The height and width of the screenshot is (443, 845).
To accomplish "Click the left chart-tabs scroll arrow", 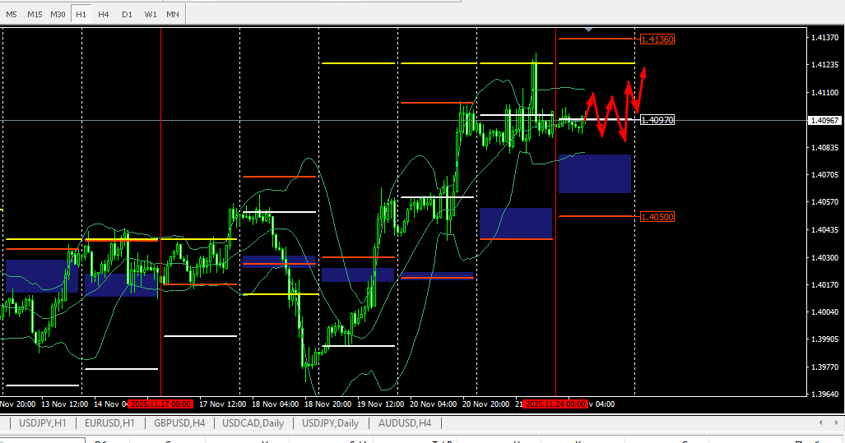I will pyautogui.click(x=821, y=422).
